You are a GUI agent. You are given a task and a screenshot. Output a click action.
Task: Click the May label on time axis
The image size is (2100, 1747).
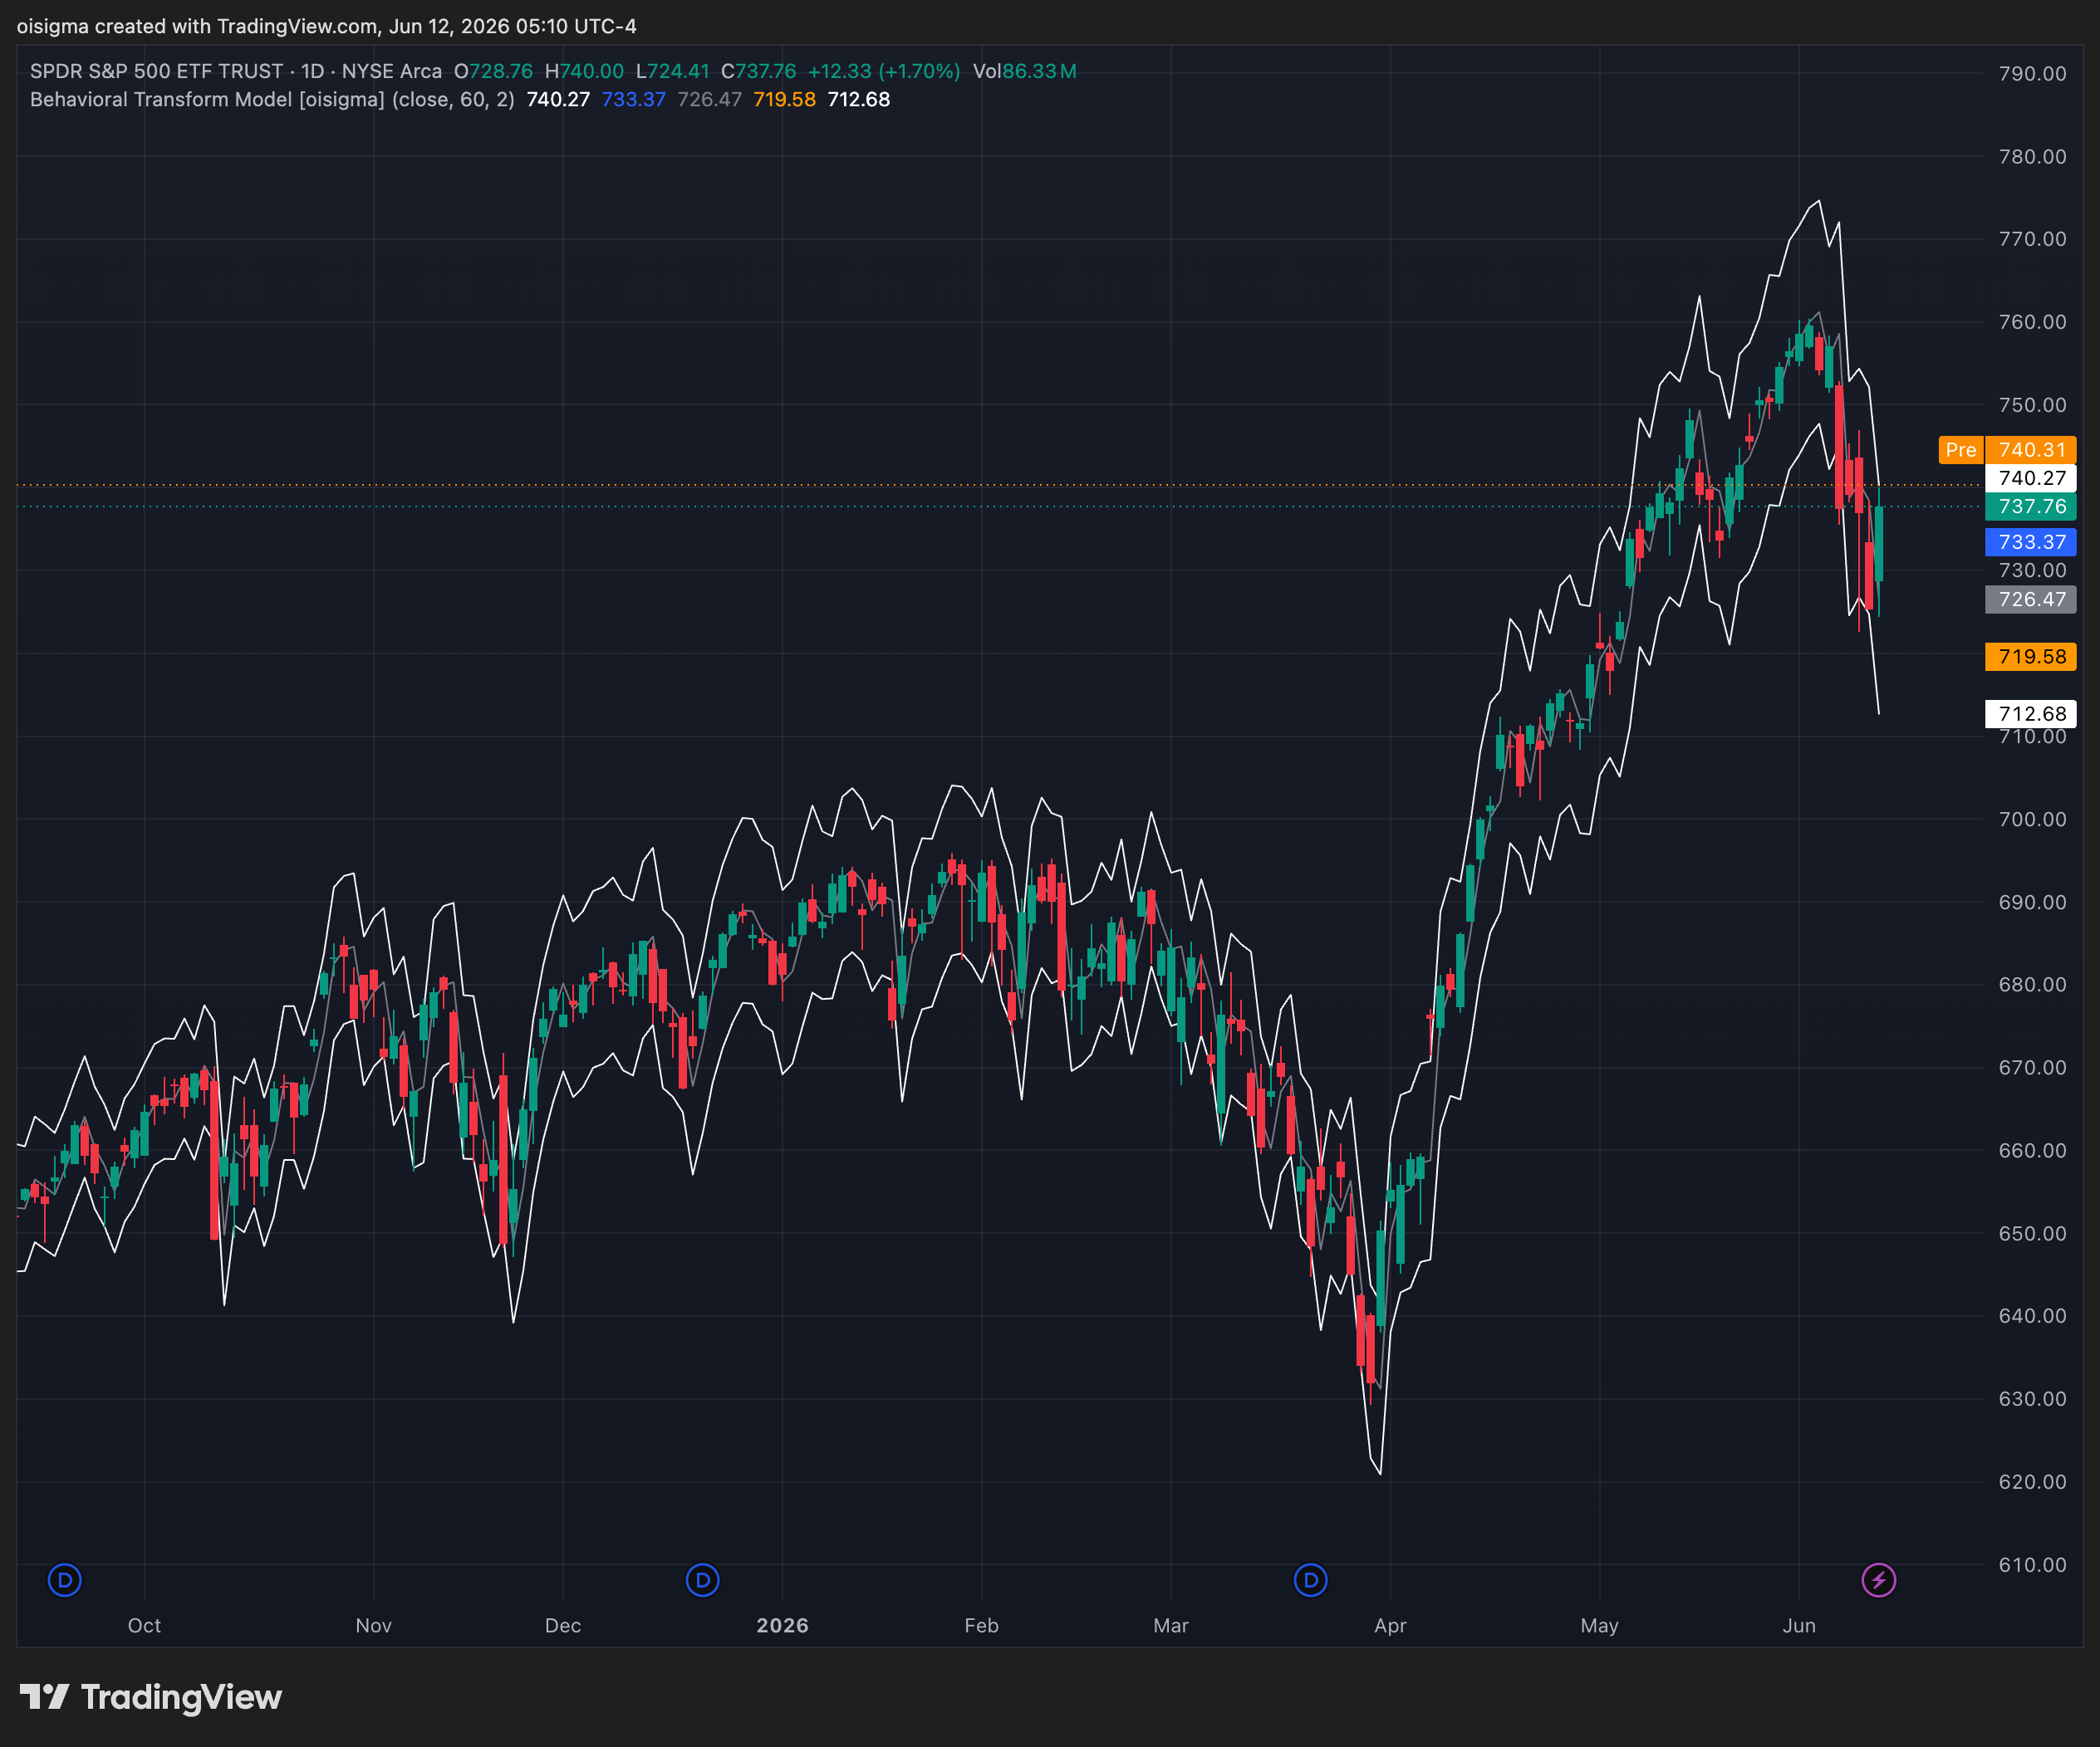point(1599,1625)
